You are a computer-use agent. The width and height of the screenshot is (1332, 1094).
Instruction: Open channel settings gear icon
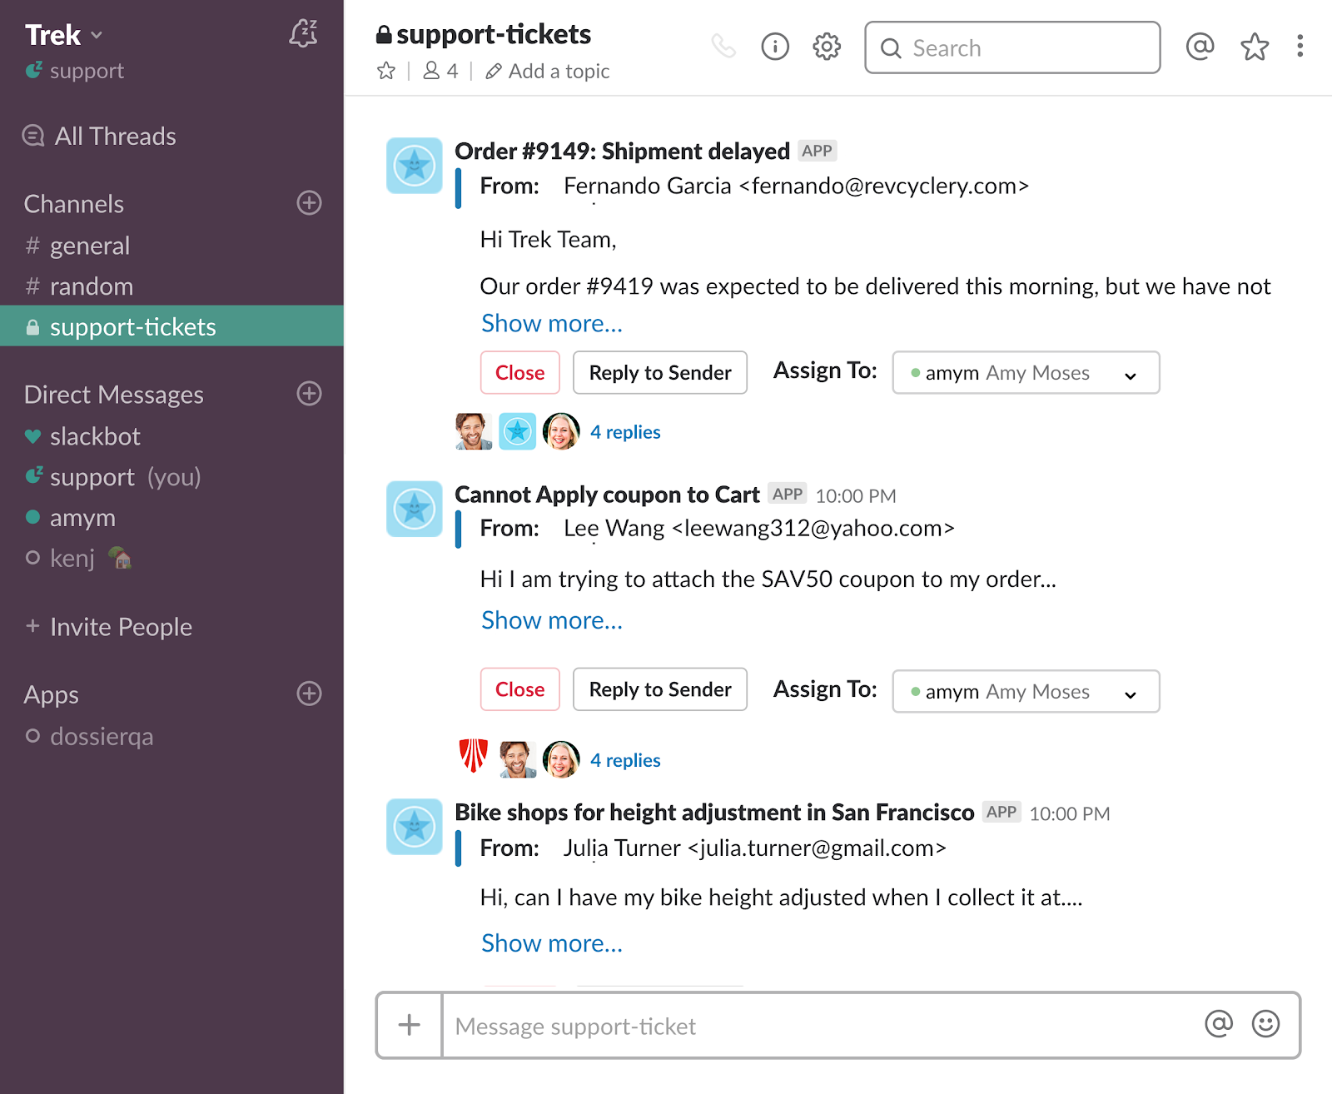[827, 47]
